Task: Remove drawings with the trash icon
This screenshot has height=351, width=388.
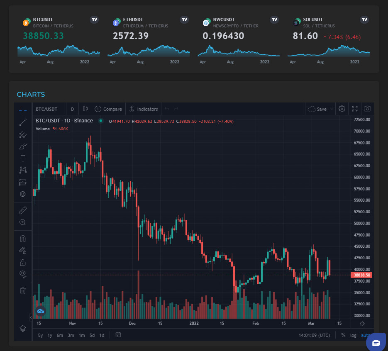Action: click(x=23, y=290)
